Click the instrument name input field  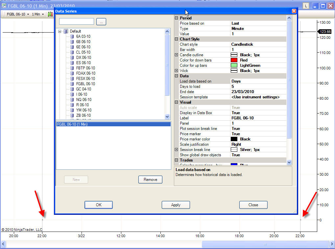[x=77, y=21]
